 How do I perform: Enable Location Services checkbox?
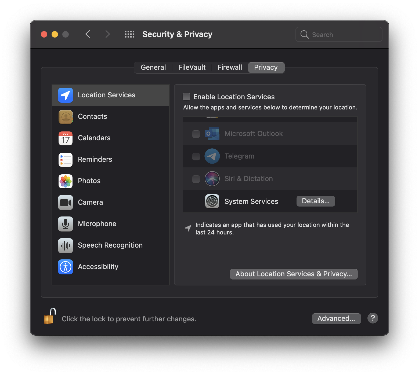(x=186, y=97)
